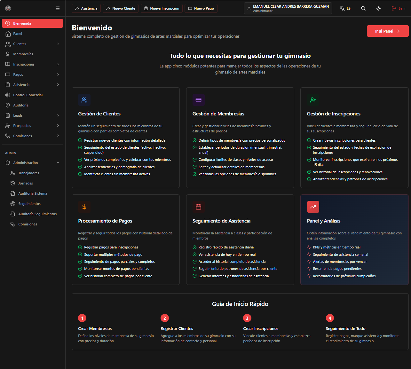
Task: Click the Salir logout button
Action: click(x=399, y=8)
